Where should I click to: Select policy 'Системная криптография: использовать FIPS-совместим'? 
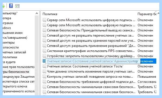(x=91, y=51)
